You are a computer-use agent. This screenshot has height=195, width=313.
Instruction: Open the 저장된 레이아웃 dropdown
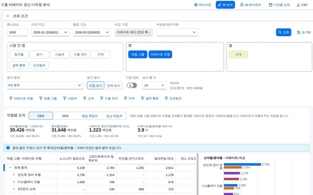(x=177, y=32)
